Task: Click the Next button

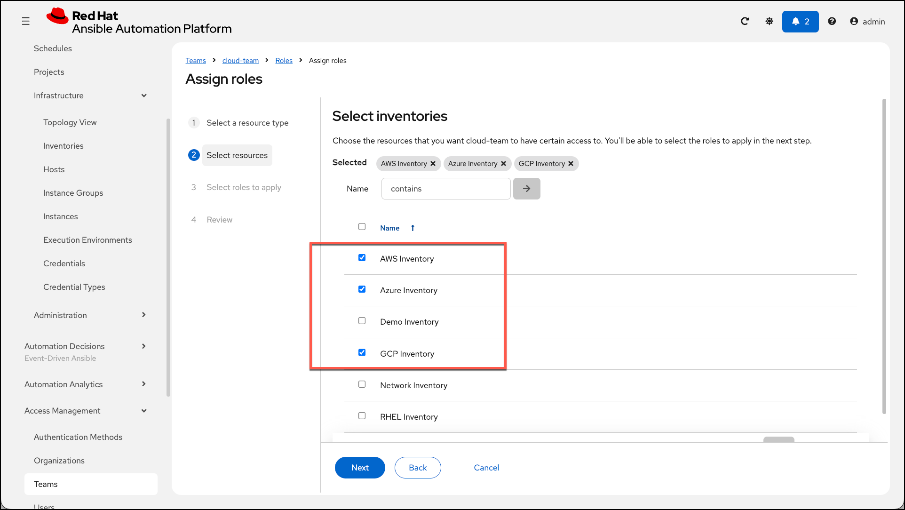Action: [360, 468]
